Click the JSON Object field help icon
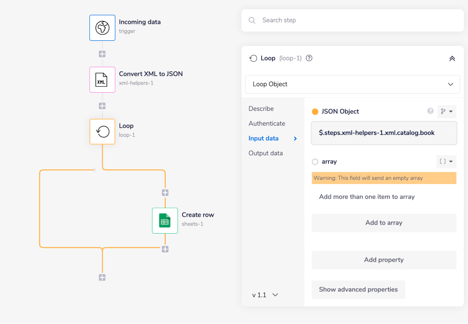This screenshot has width=468, height=324. [x=430, y=111]
